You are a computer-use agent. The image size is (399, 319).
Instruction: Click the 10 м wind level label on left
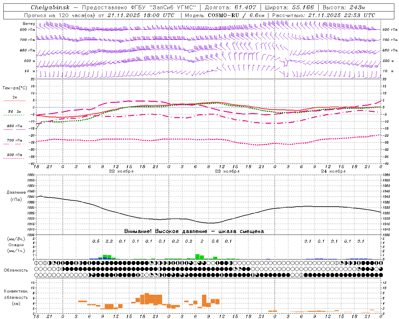coord(30,71)
